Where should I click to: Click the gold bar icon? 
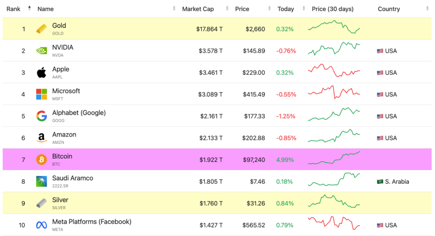pos(41,29)
